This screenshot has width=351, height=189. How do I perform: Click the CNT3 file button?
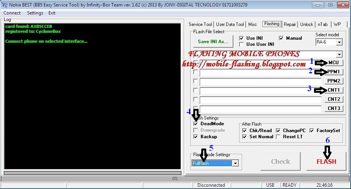point(333,108)
